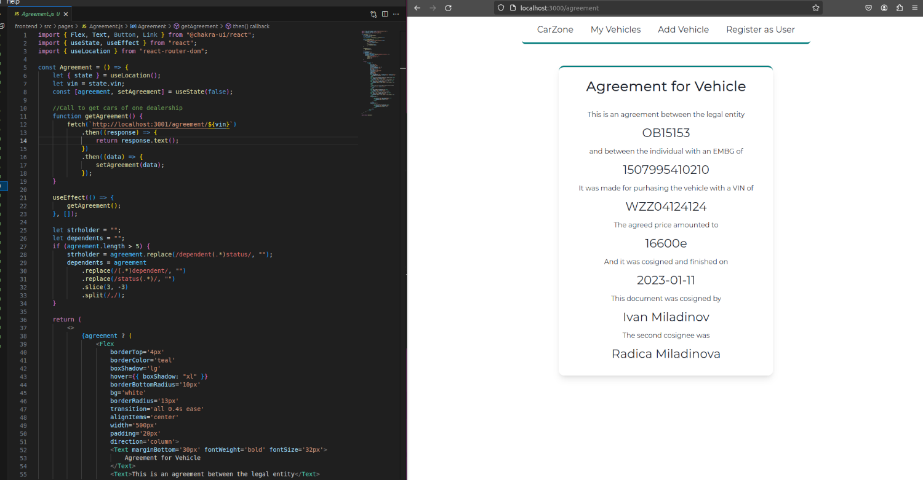Open the Help menu
Screen dimensions: 923x480
[13, 2]
